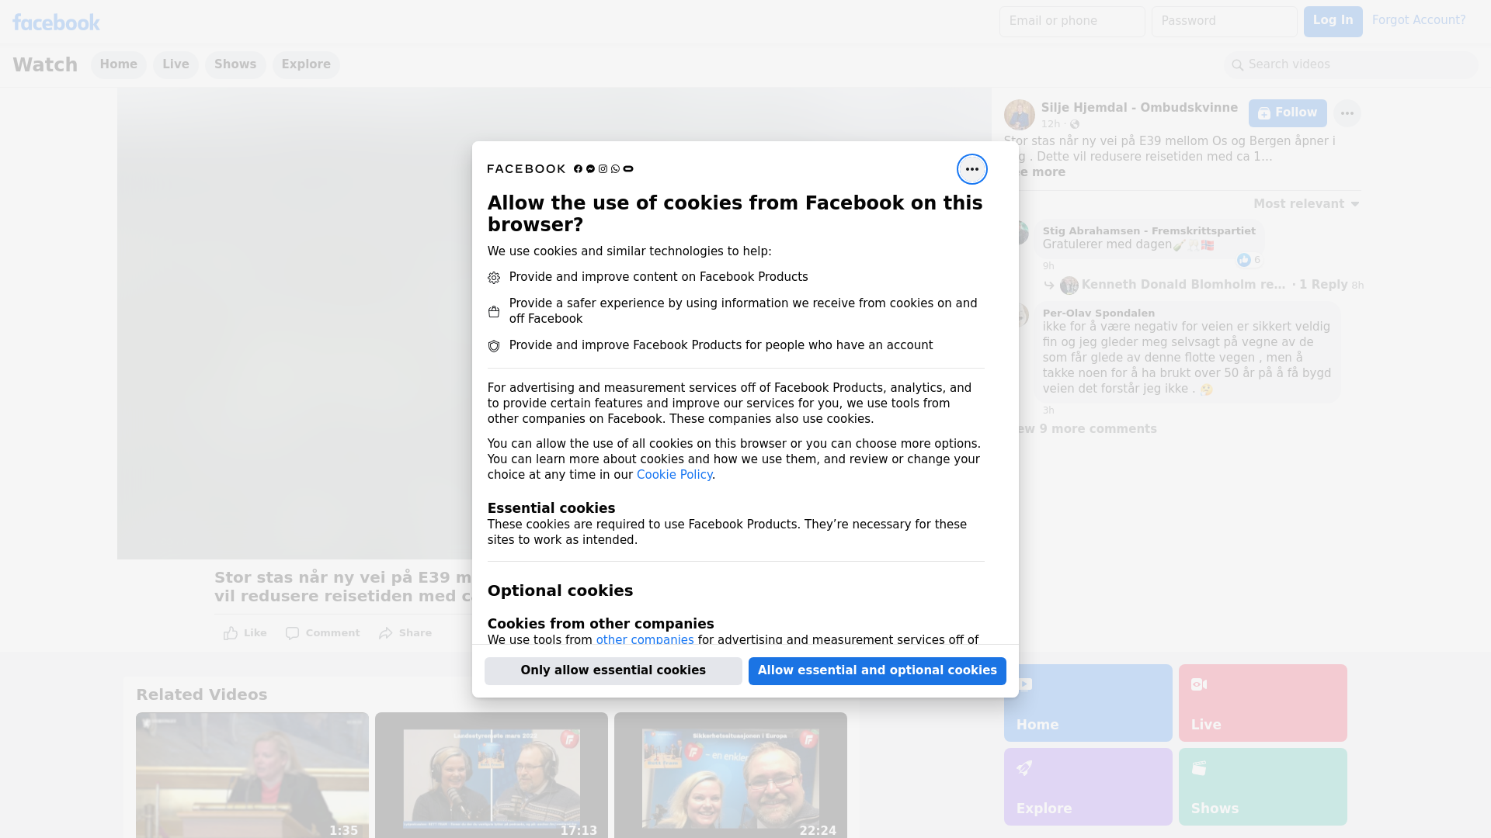Open related video with duration 22:24

click(730, 775)
